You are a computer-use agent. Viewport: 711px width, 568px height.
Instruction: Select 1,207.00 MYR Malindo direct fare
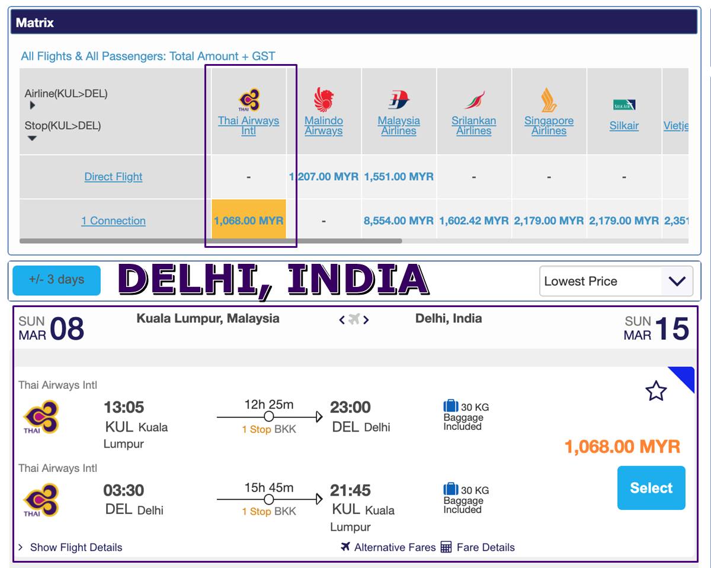(x=324, y=177)
